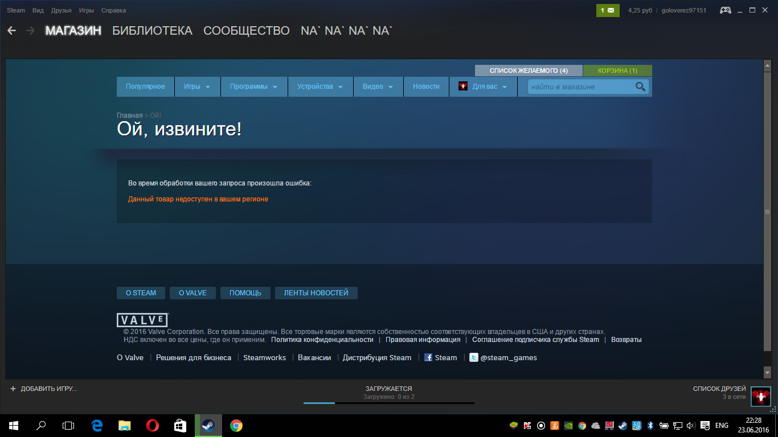The height and width of the screenshot is (437, 778).
Task: Open Политика конфиденциальности link
Action: (x=322, y=340)
